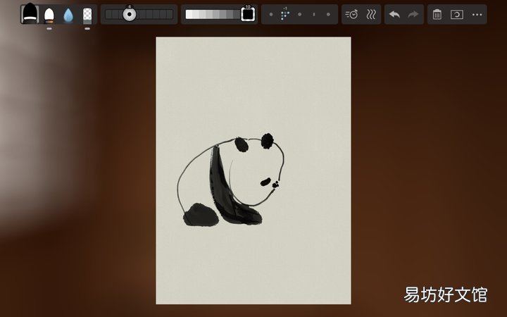Click the canvas reset rotation icon
Image resolution: width=507 pixels, height=317 pixels.
point(457,15)
